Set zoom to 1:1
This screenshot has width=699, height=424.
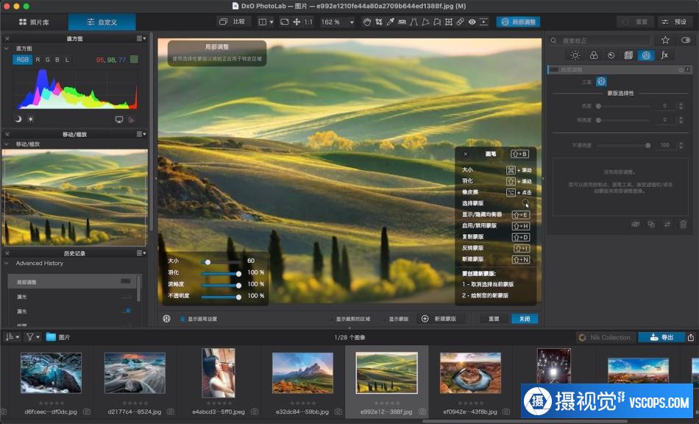pyautogui.click(x=308, y=22)
